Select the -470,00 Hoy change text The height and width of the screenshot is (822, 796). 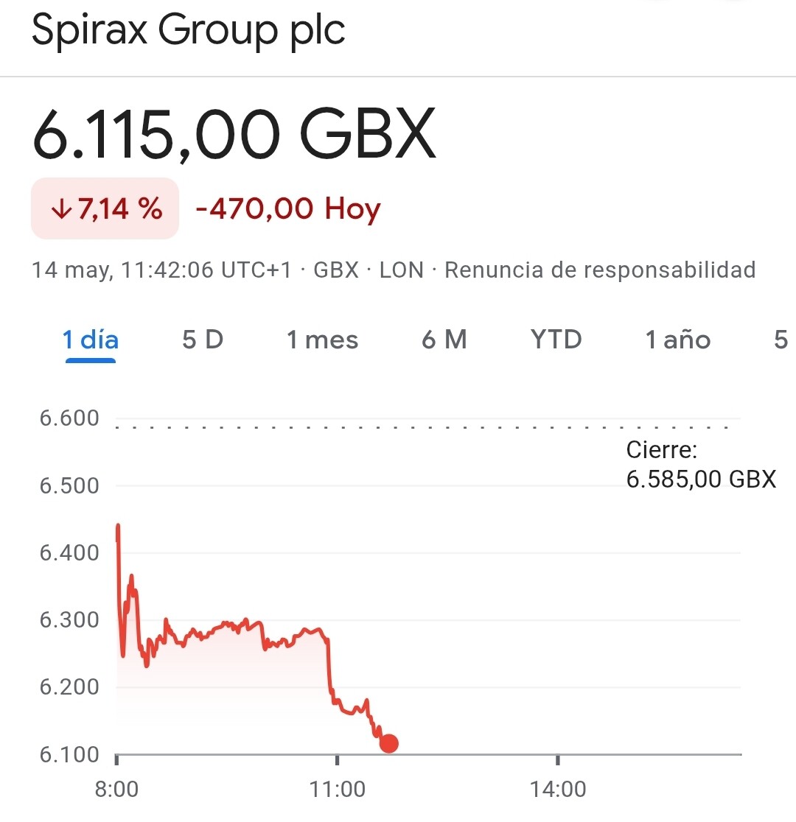pos(288,208)
